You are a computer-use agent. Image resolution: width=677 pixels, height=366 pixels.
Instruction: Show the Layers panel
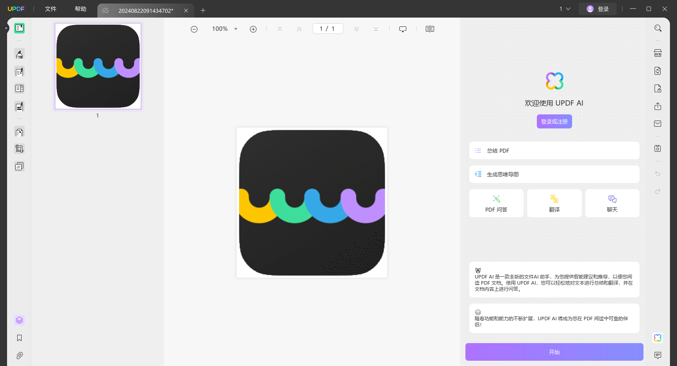click(x=19, y=320)
